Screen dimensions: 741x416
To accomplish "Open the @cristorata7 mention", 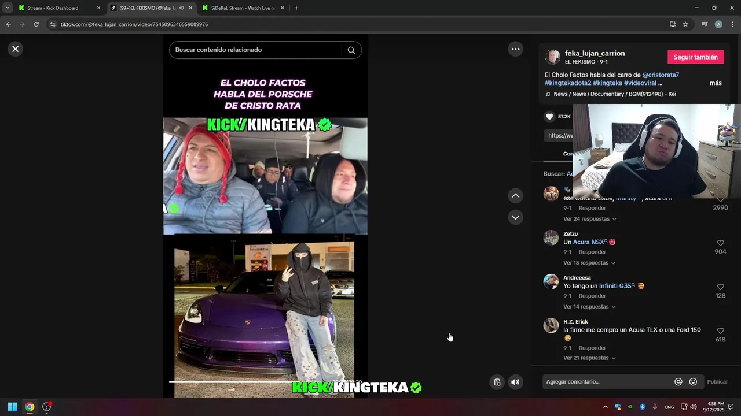I will click(661, 75).
